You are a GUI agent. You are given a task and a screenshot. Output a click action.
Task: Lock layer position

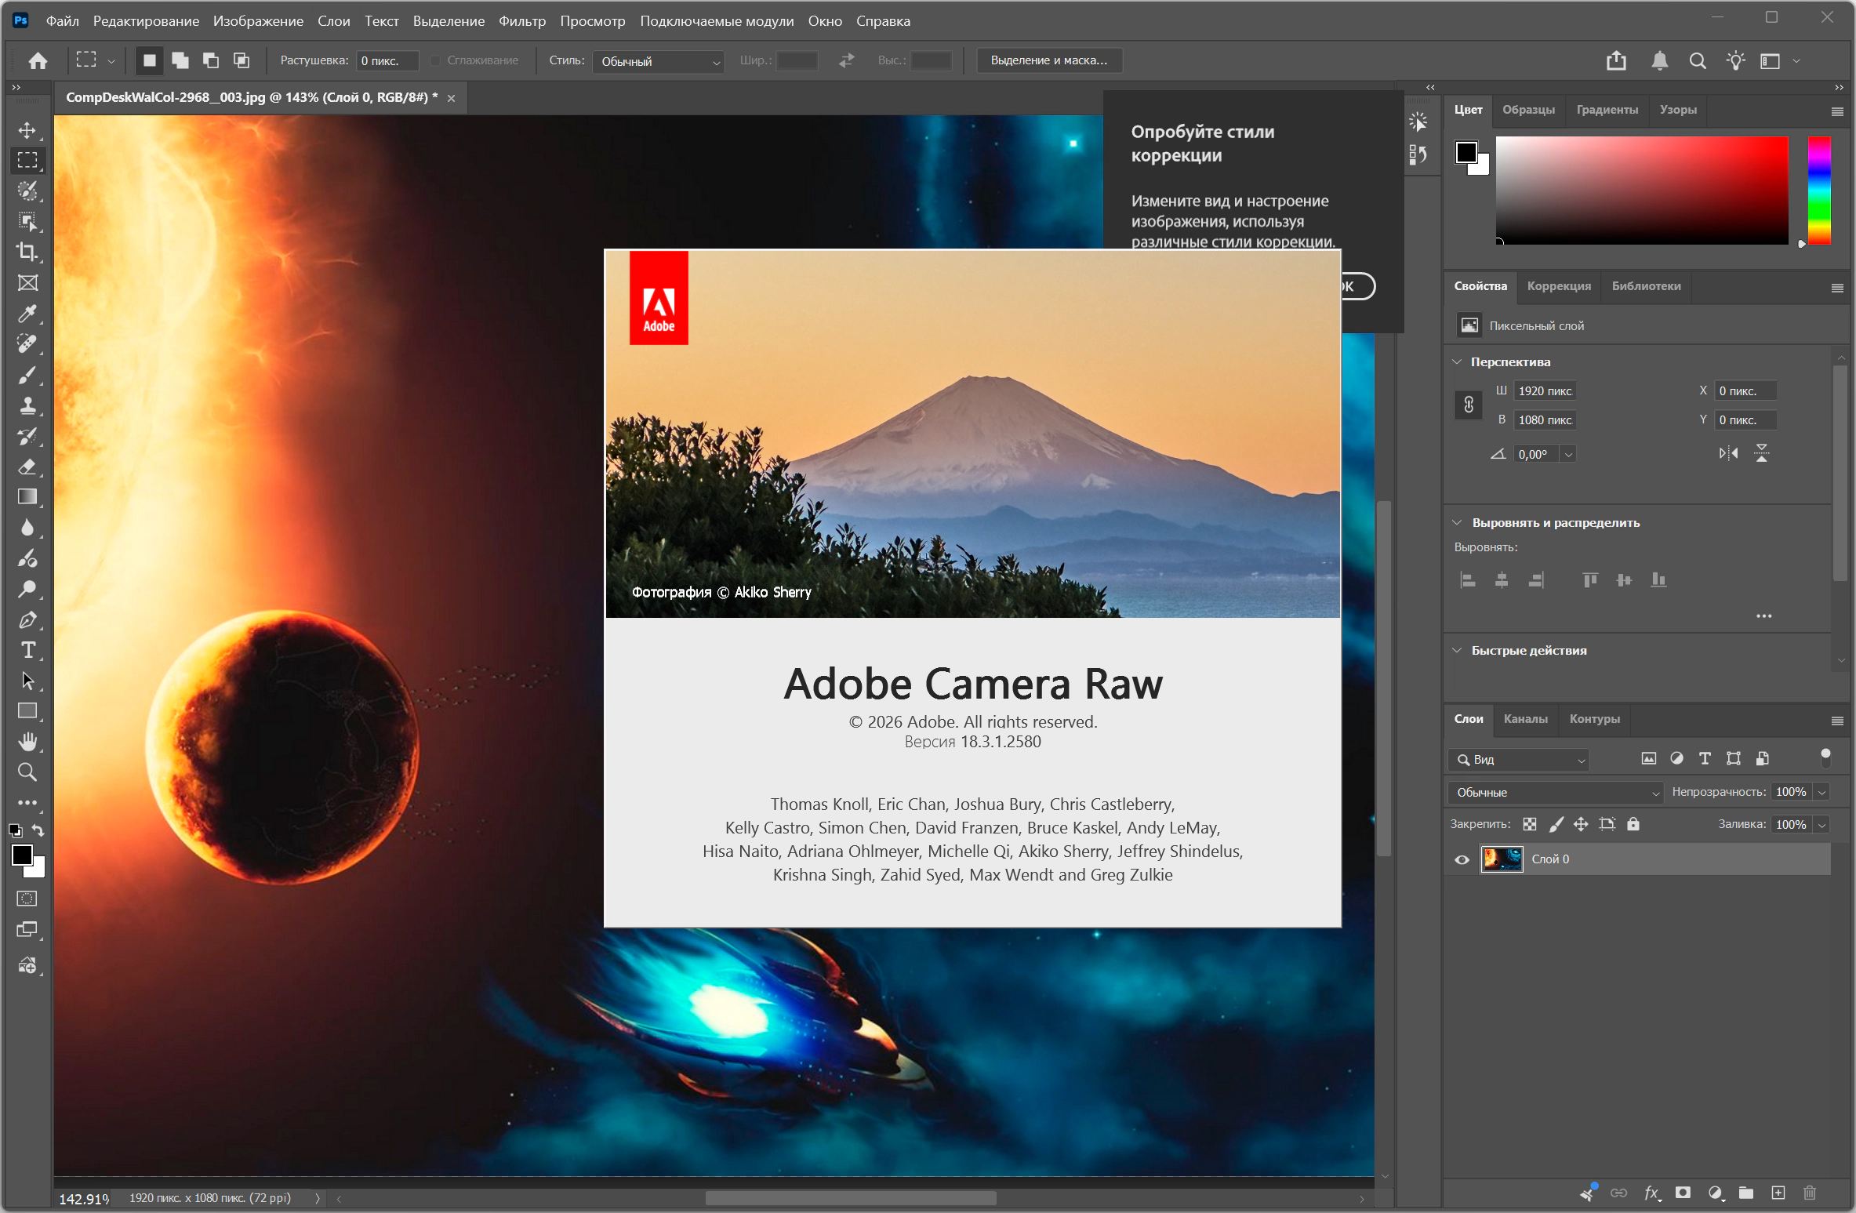pyautogui.click(x=1581, y=824)
